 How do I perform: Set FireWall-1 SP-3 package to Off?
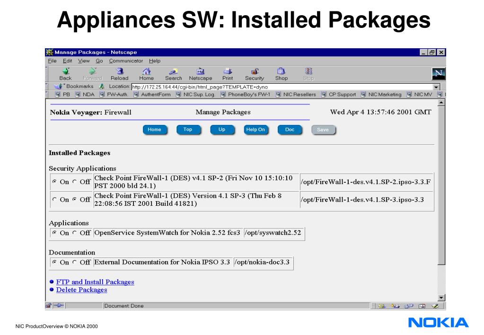pyautogui.click(x=74, y=200)
